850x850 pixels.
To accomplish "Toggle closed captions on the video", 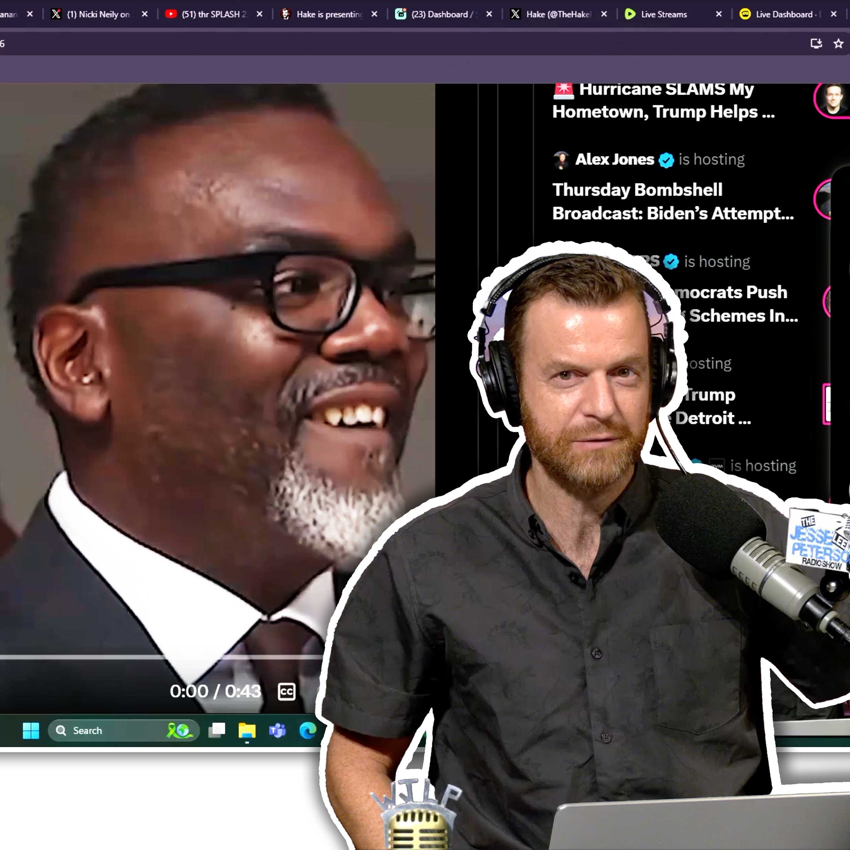I will tap(287, 691).
